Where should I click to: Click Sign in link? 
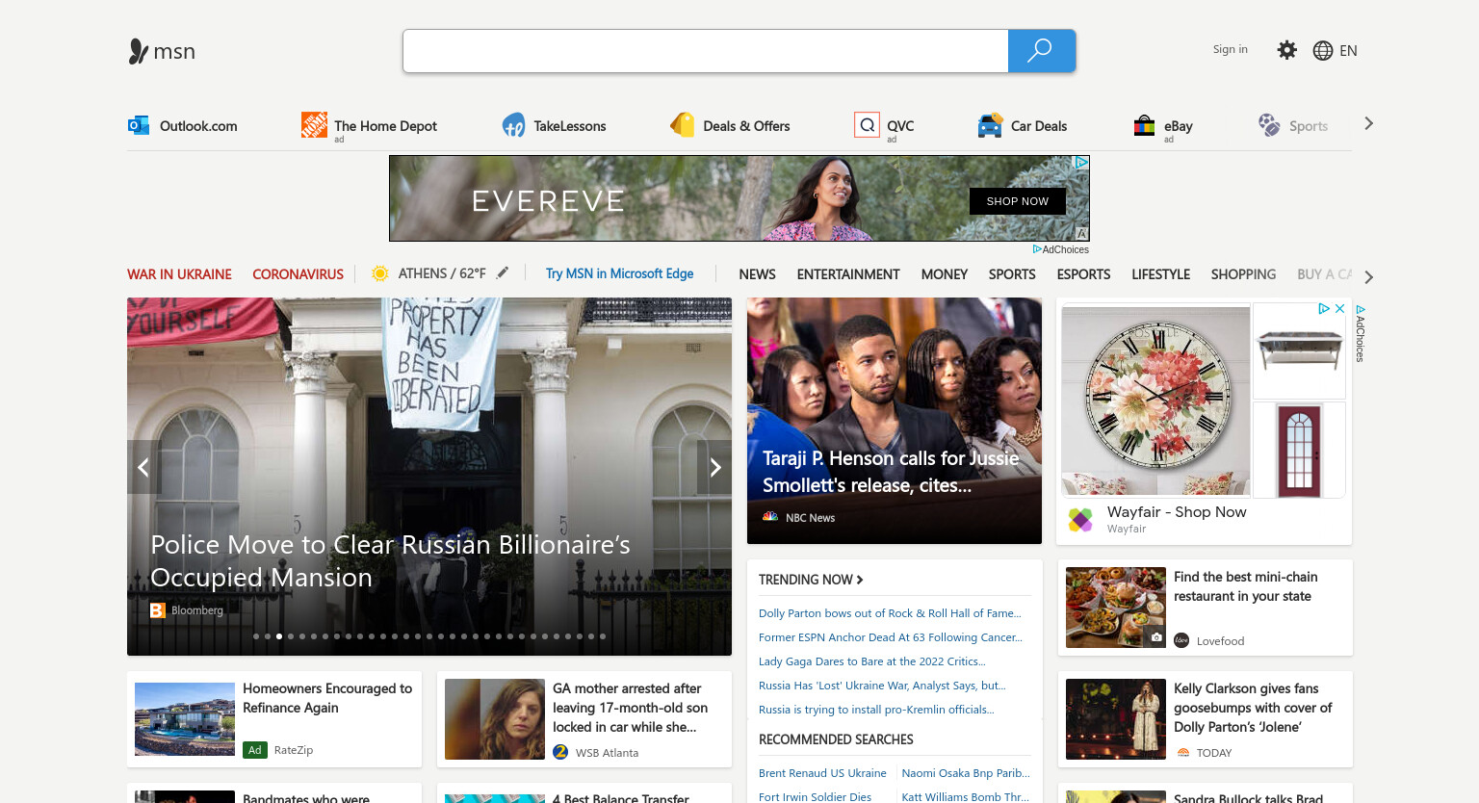pos(1230,49)
